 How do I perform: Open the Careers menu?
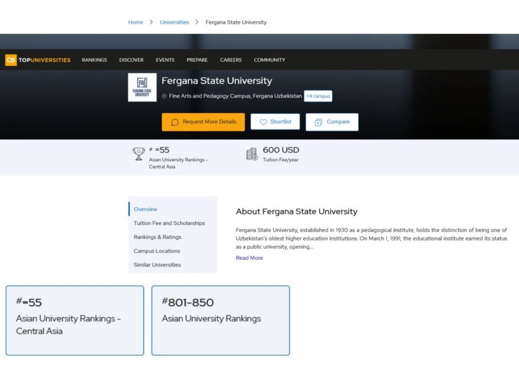pyautogui.click(x=231, y=60)
